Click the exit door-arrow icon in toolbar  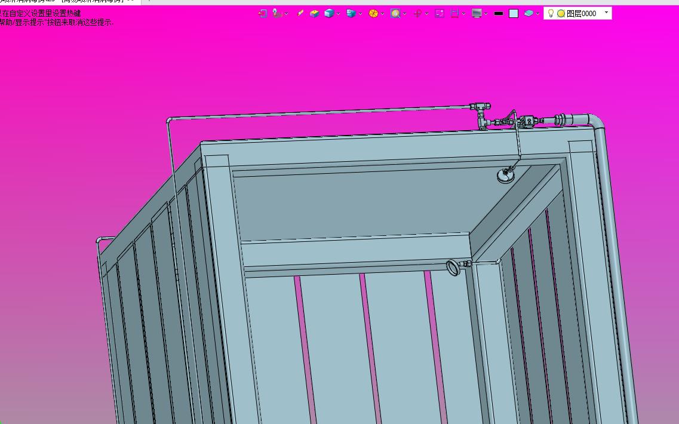tap(262, 13)
